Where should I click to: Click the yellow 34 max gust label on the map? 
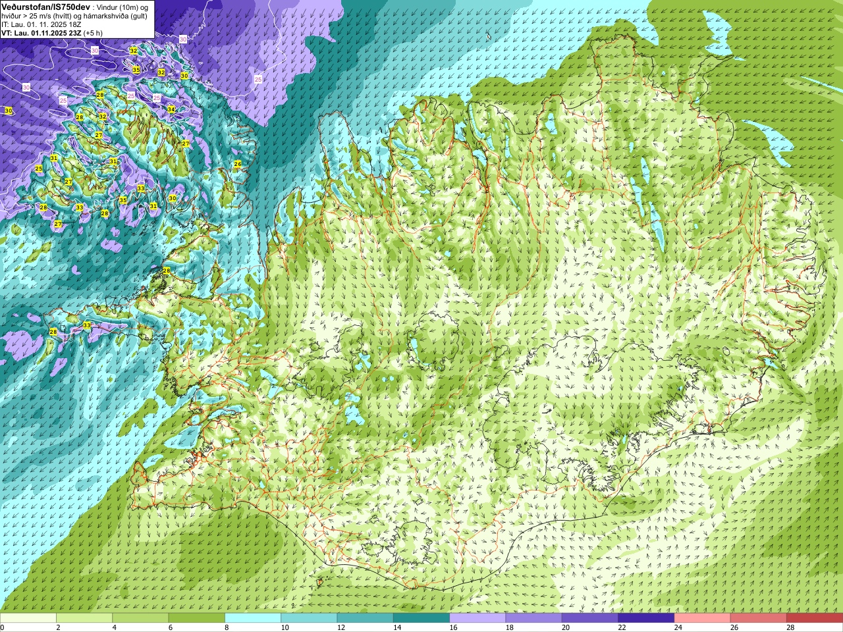coord(171,109)
